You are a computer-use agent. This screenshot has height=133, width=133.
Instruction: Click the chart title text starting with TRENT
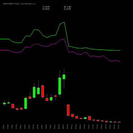[19, 4]
